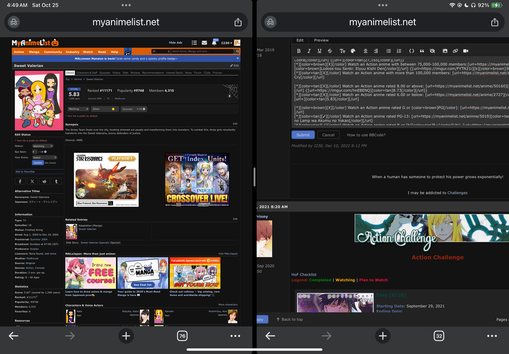Open Status dropdown under Edit Status
This screenshot has height=354, width=509.
[x=42, y=146]
